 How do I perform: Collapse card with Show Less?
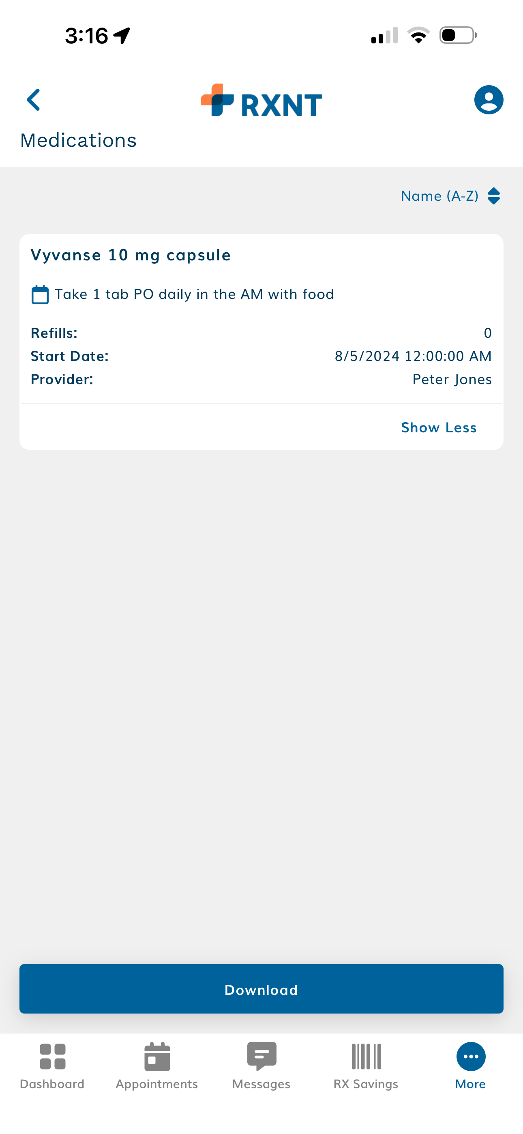pyautogui.click(x=439, y=427)
